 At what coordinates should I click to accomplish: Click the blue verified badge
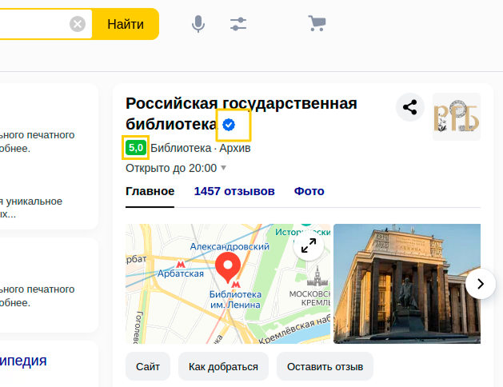coord(229,125)
